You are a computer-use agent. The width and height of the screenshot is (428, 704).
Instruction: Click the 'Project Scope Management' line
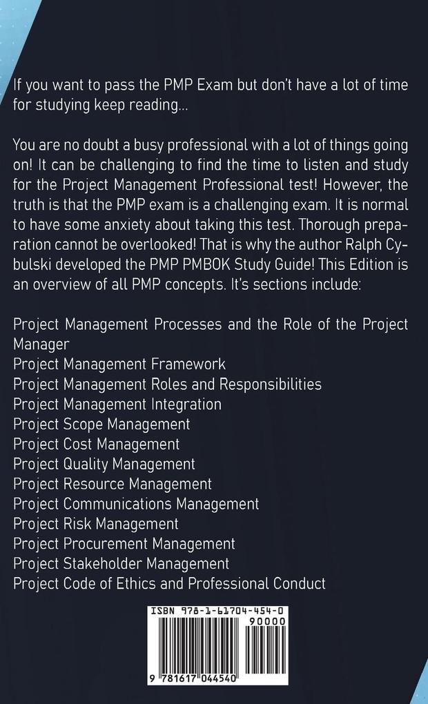(101, 424)
